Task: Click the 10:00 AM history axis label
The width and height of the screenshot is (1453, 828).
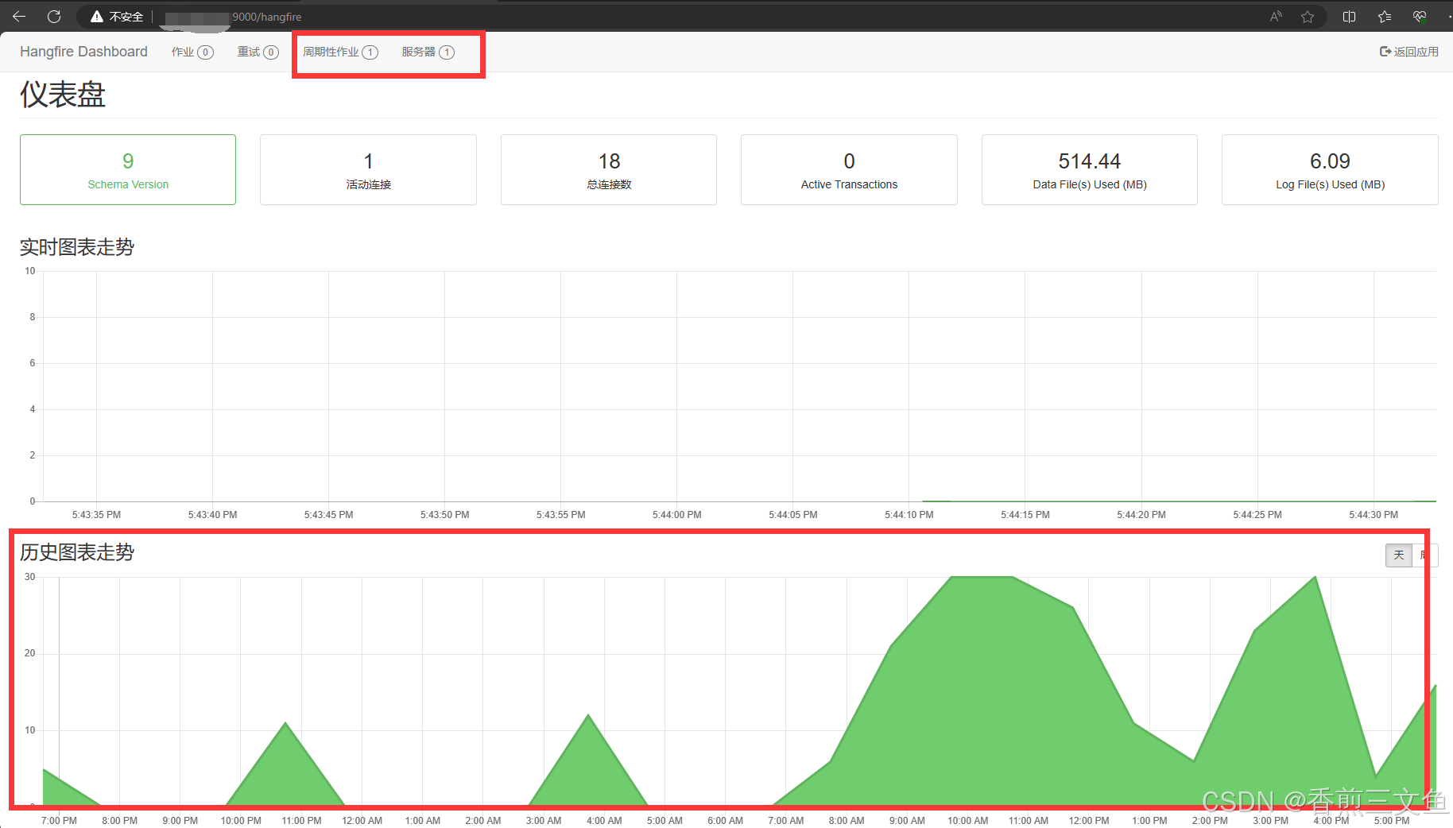Action: 967,821
